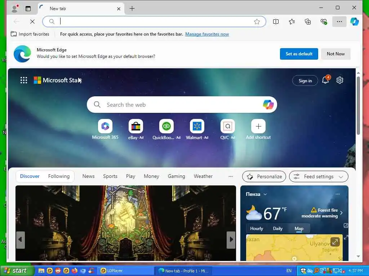This screenshot has width=369, height=276.
Task: Open the Collections icon
Action: pos(308,22)
